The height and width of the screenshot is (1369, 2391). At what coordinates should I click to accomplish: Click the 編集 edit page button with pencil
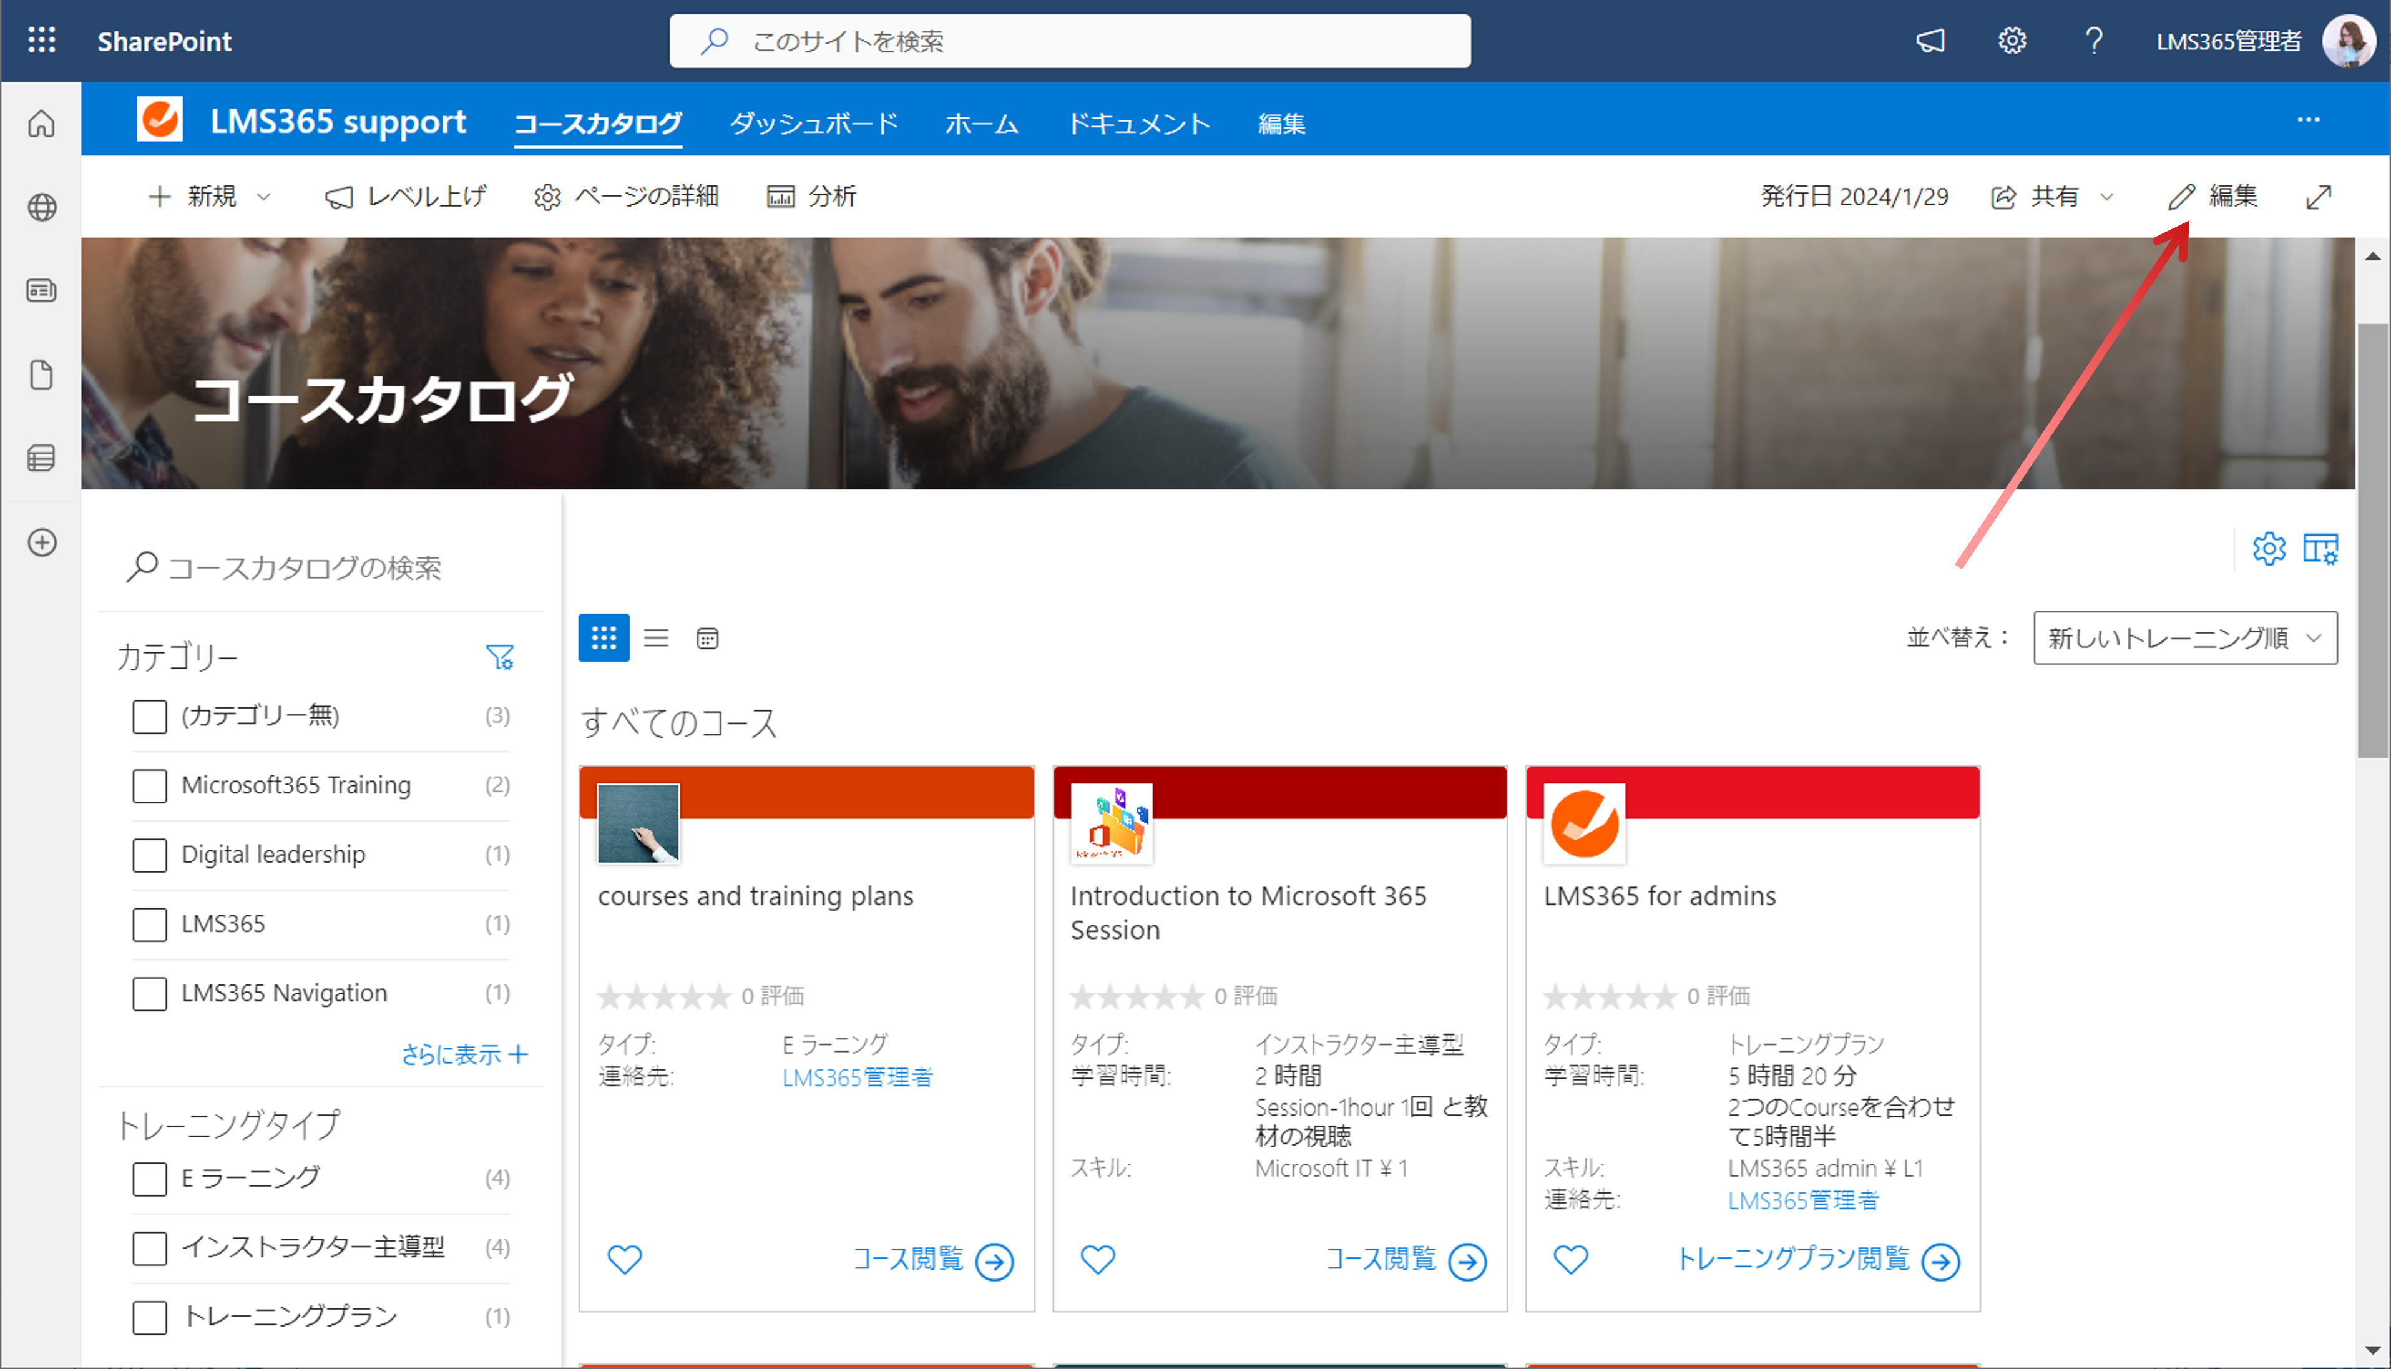point(2213,197)
